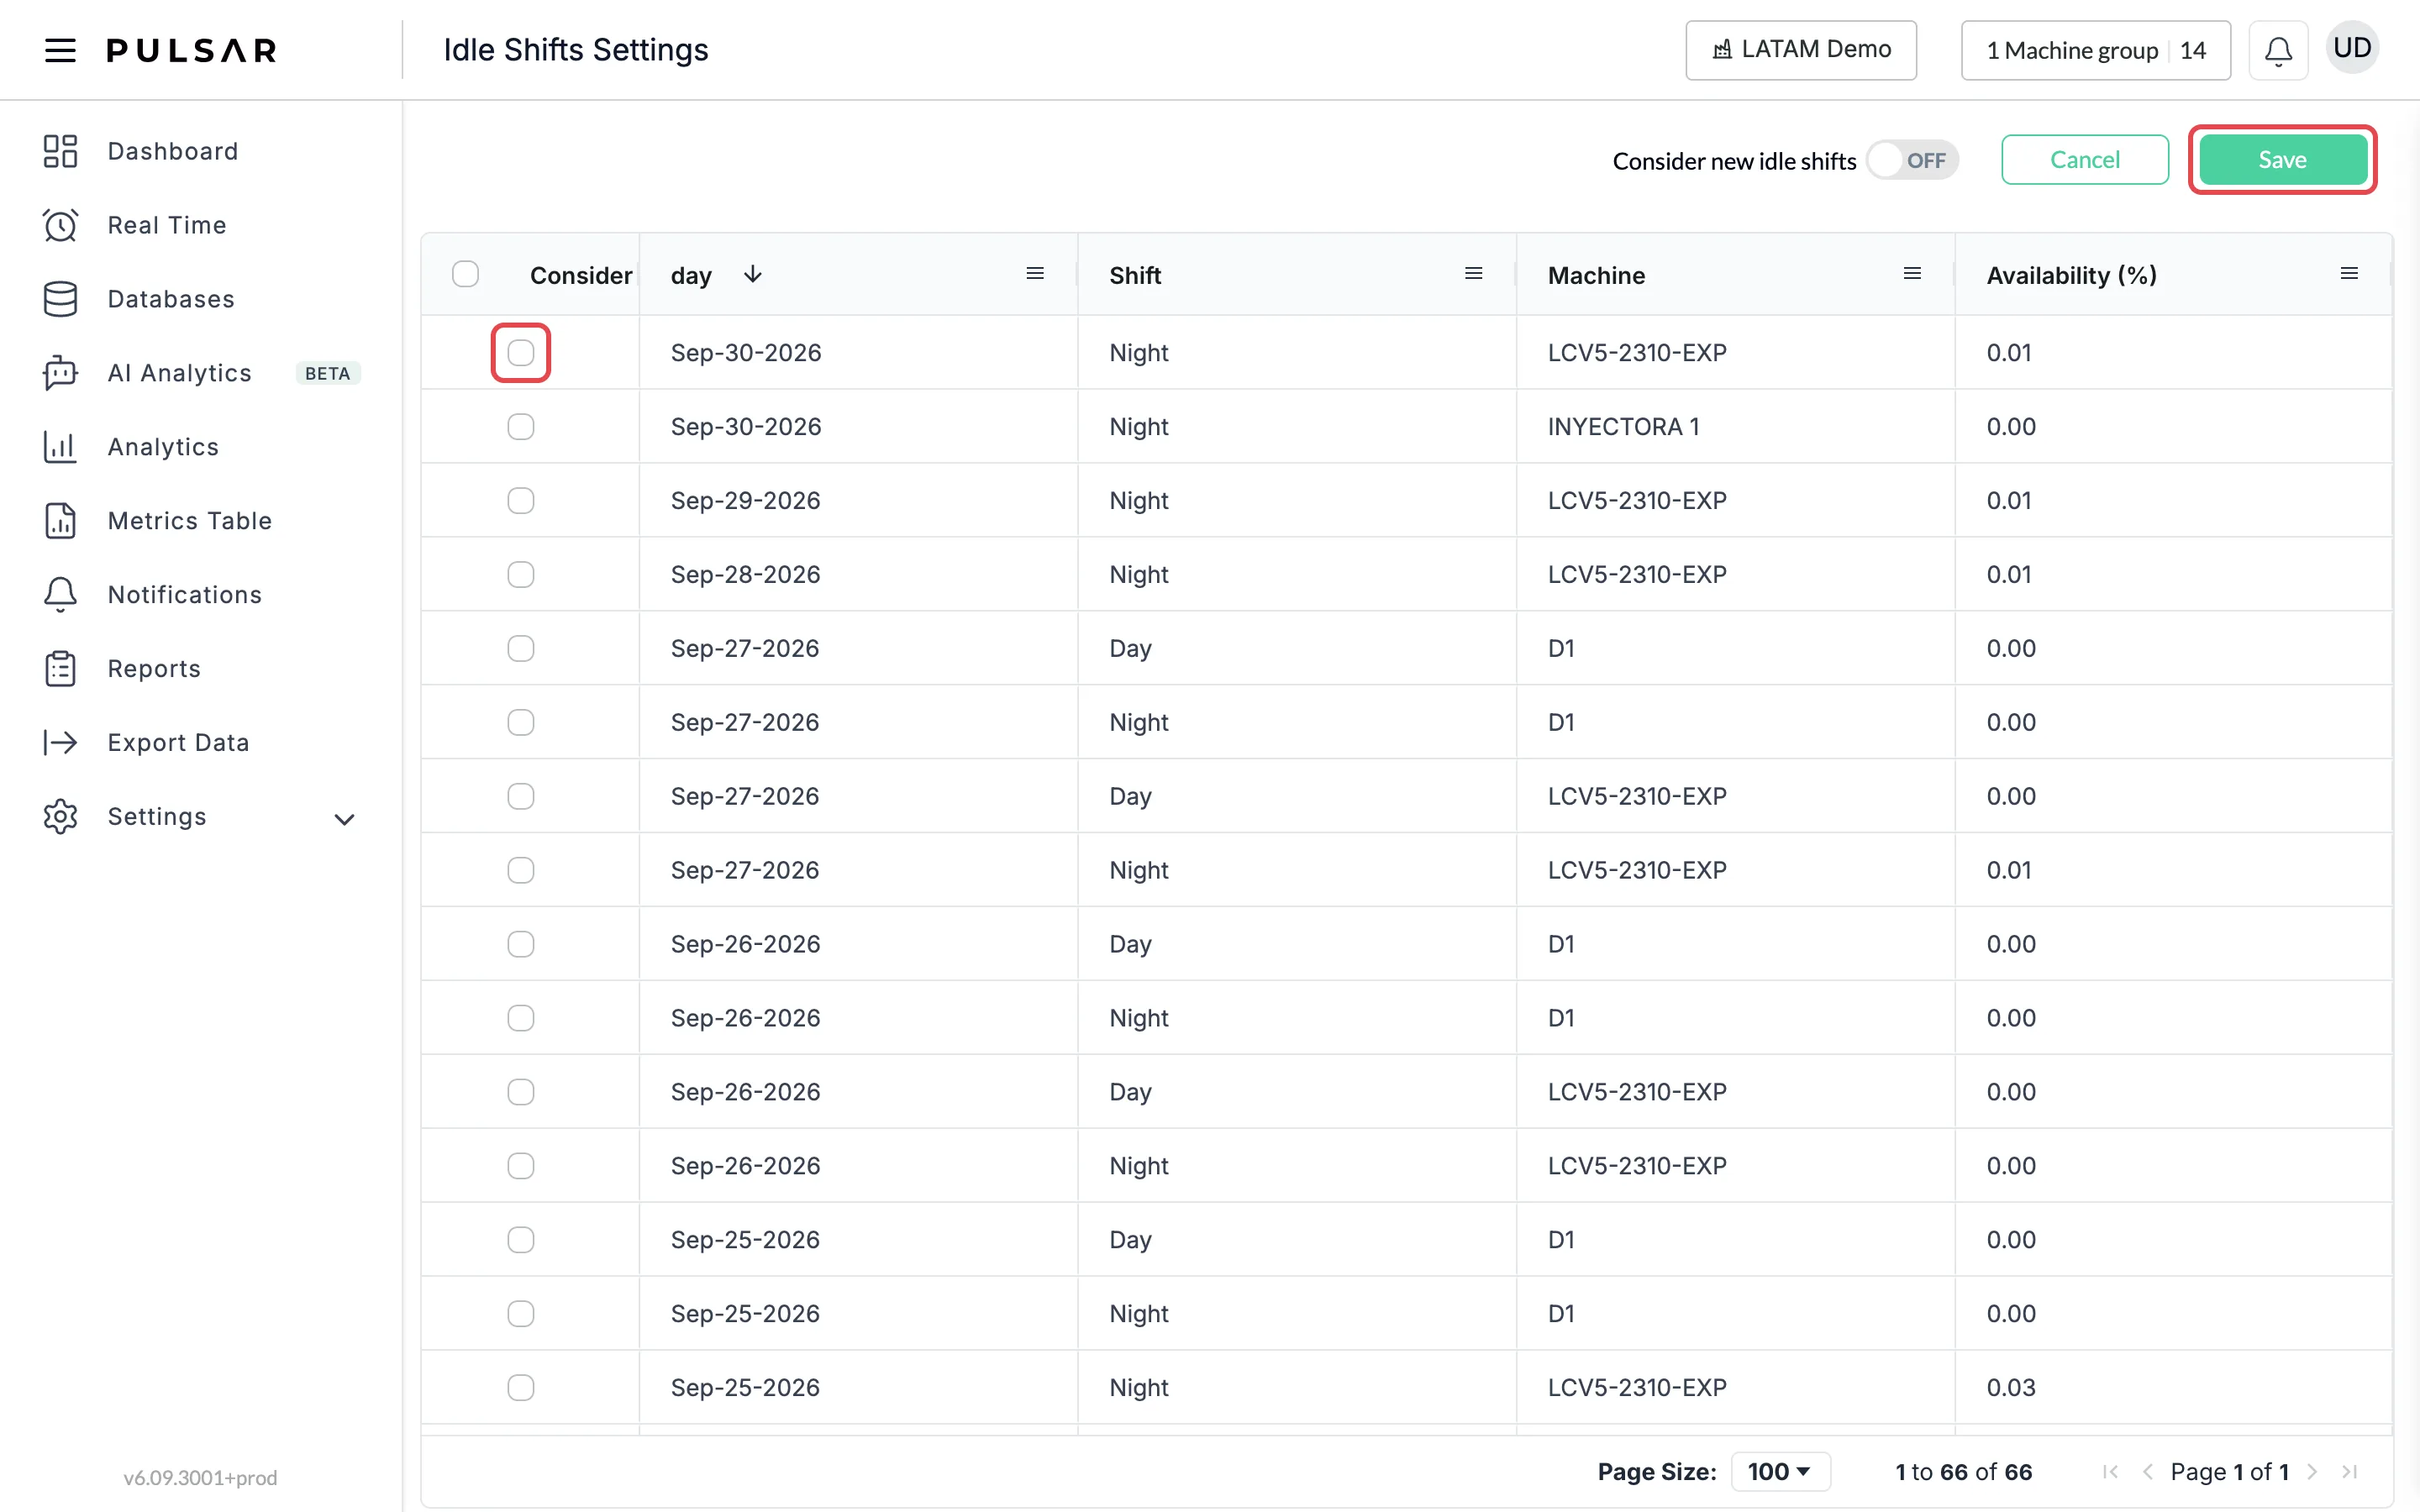Open the Page Size 100 dropdown
This screenshot has width=2420, height=1512.
(1780, 1472)
